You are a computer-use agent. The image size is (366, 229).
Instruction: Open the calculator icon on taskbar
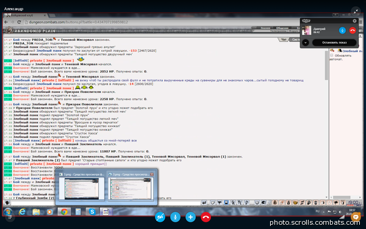[x=78, y=212]
